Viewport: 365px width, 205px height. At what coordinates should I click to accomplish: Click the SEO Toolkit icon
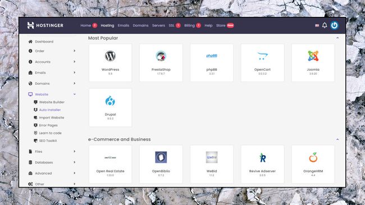click(35, 140)
